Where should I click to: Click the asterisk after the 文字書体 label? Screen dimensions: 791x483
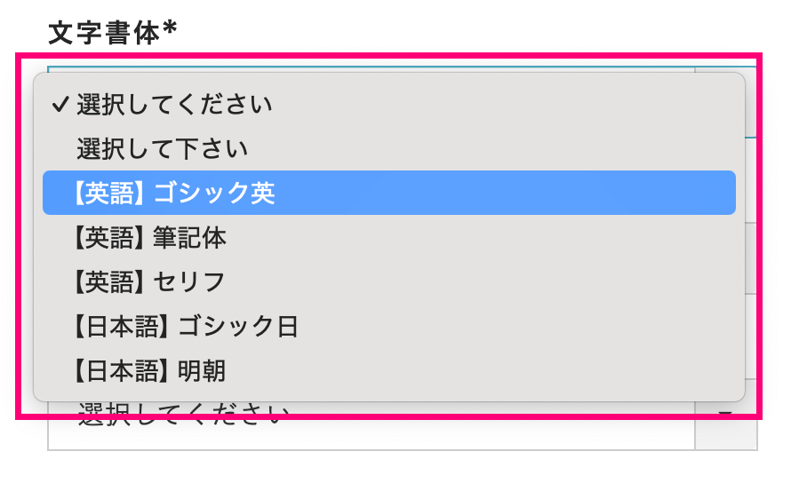170,31
